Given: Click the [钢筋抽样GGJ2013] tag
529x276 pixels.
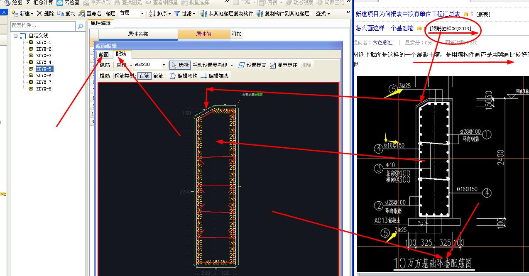Looking at the screenshot, I should point(451,29).
